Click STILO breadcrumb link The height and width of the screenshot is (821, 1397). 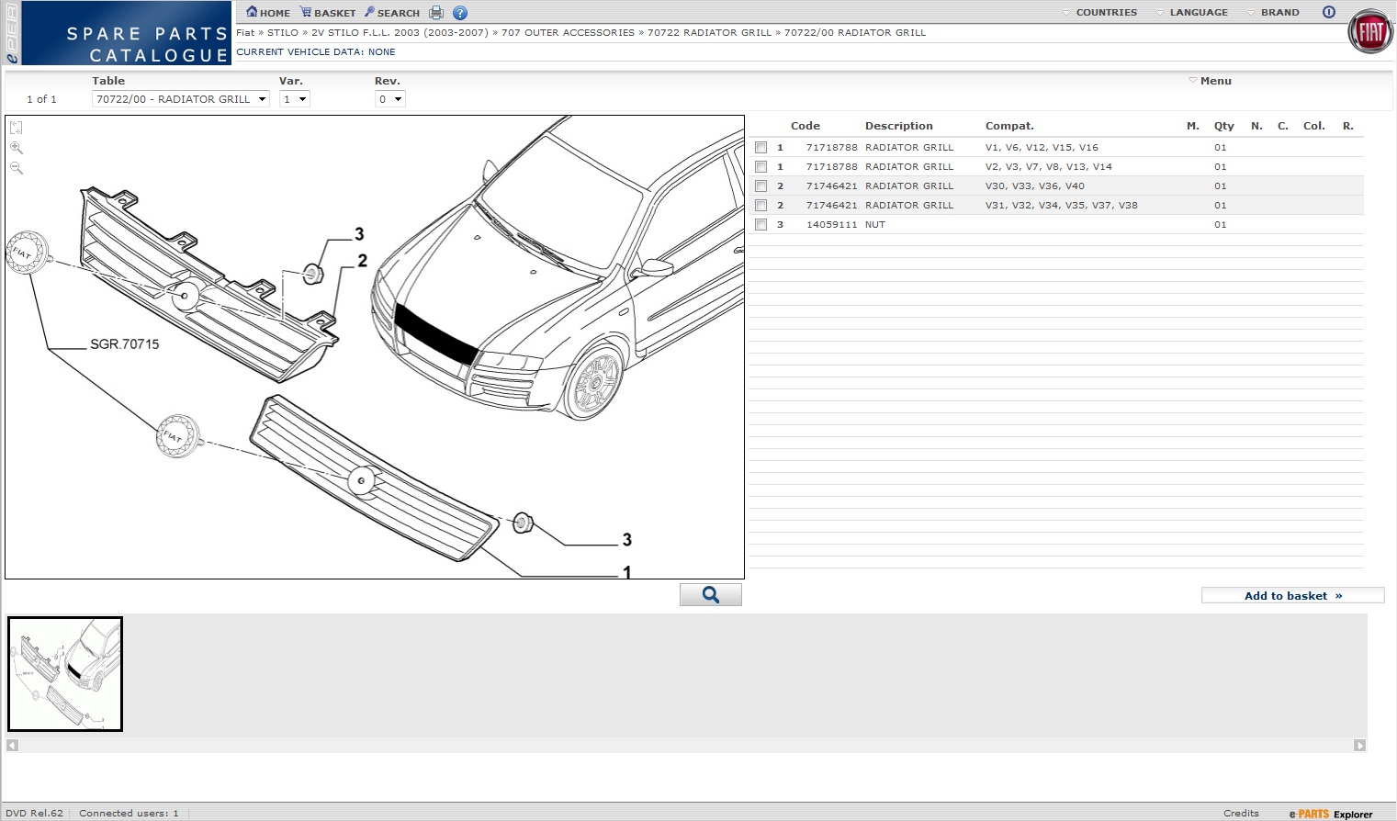(x=283, y=32)
